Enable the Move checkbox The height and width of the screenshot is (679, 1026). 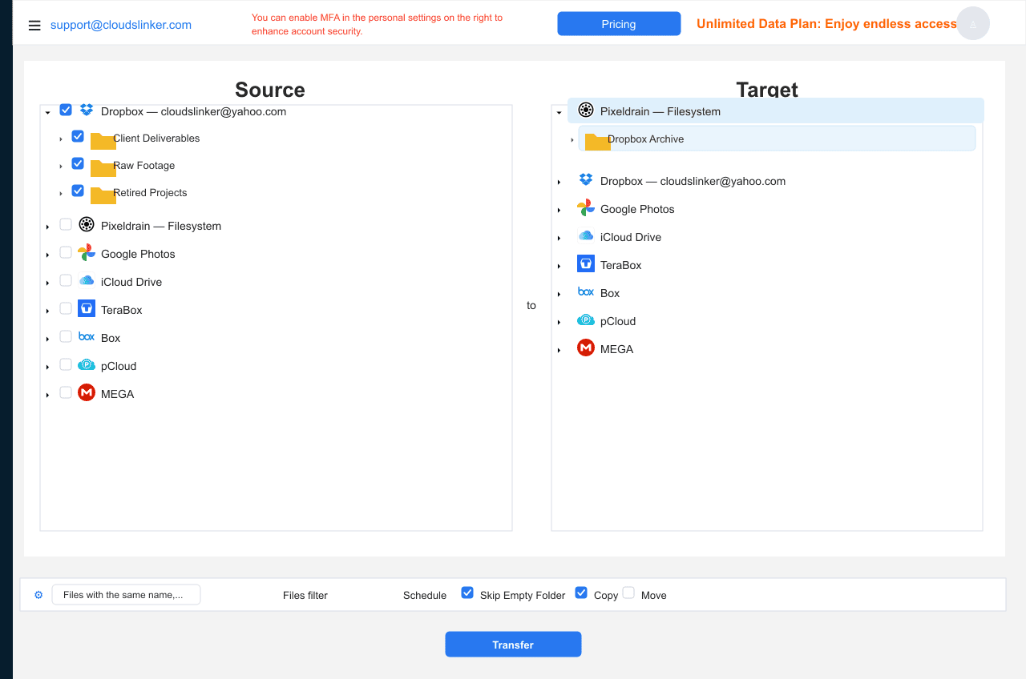pyautogui.click(x=628, y=593)
